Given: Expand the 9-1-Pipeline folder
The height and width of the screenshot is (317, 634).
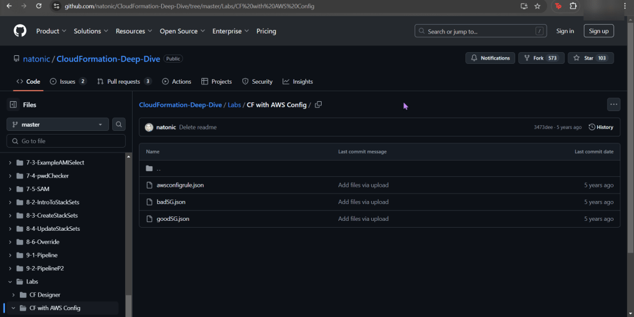Looking at the screenshot, I should click(x=9, y=255).
